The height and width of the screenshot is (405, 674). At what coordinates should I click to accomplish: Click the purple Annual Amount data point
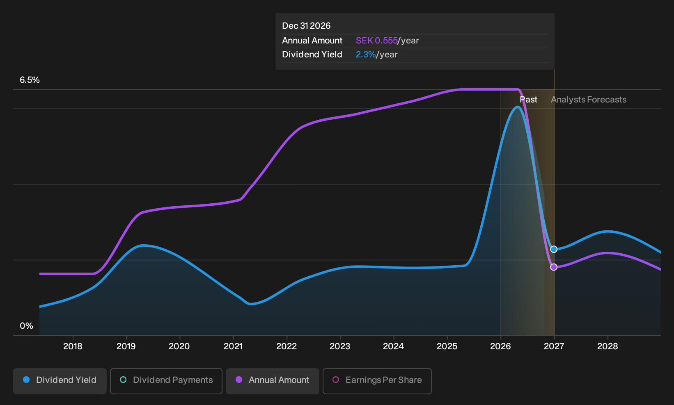click(554, 267)
